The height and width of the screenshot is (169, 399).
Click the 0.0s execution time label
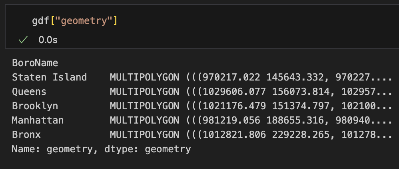[x=48, y=40]
